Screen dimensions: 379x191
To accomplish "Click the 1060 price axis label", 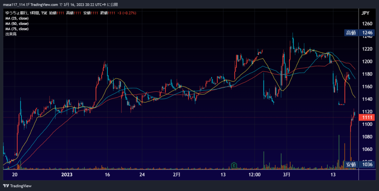I will [x=367, y=150].
